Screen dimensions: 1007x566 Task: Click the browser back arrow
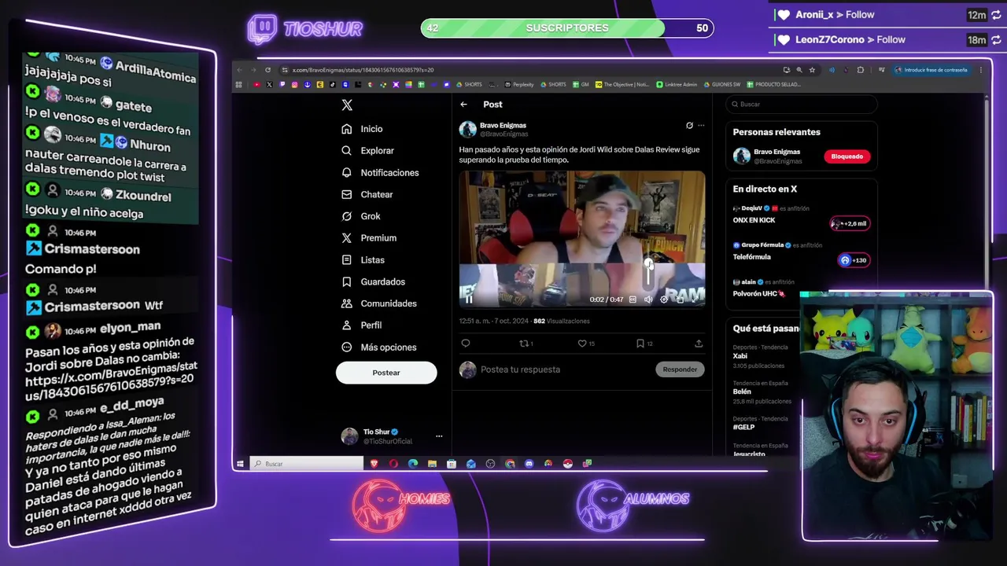point(240,70)
